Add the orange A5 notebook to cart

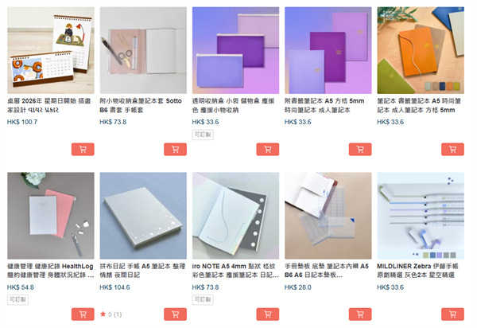click(x=452, y=149)
